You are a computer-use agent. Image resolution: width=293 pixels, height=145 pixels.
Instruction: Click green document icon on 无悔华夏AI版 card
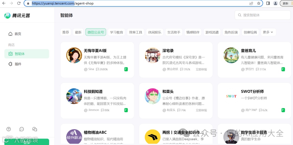point(126,69)
